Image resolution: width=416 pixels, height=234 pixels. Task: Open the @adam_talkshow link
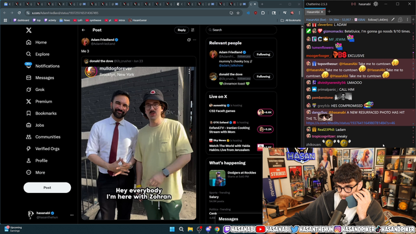coord(231,65)
